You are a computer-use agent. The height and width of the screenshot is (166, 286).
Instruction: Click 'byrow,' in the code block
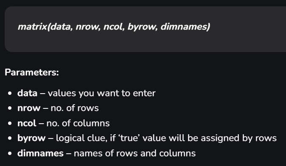pos(143,27)
